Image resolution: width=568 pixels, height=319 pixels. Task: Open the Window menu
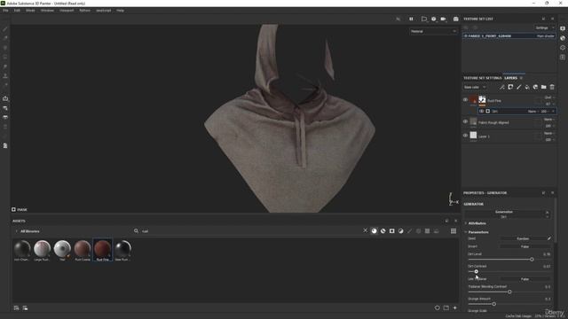click(x=47, y=11)
